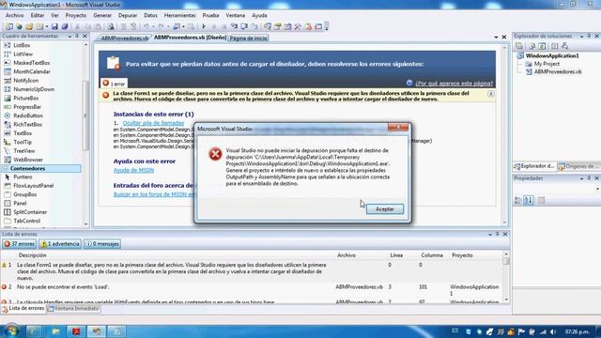The height and width of the screenshot is (338, 601).
Task: Click the Save floppy disk toolbar icon
Action: coord(54,26)
